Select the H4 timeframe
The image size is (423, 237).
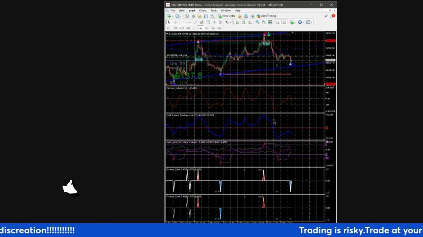pos(200,28)
